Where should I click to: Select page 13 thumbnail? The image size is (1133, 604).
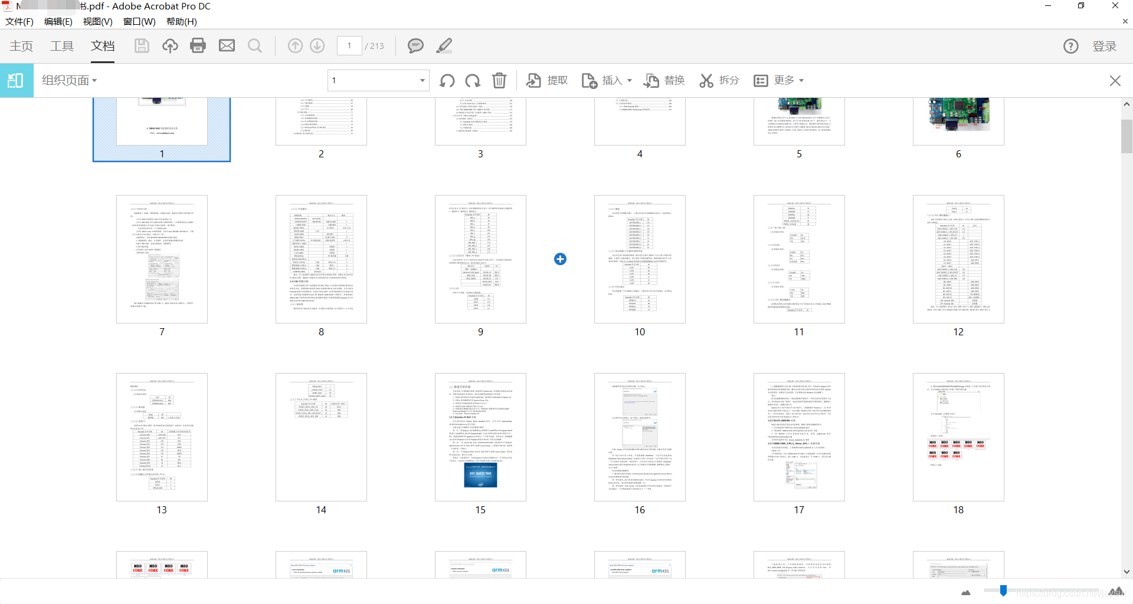(x=162, y=437)
